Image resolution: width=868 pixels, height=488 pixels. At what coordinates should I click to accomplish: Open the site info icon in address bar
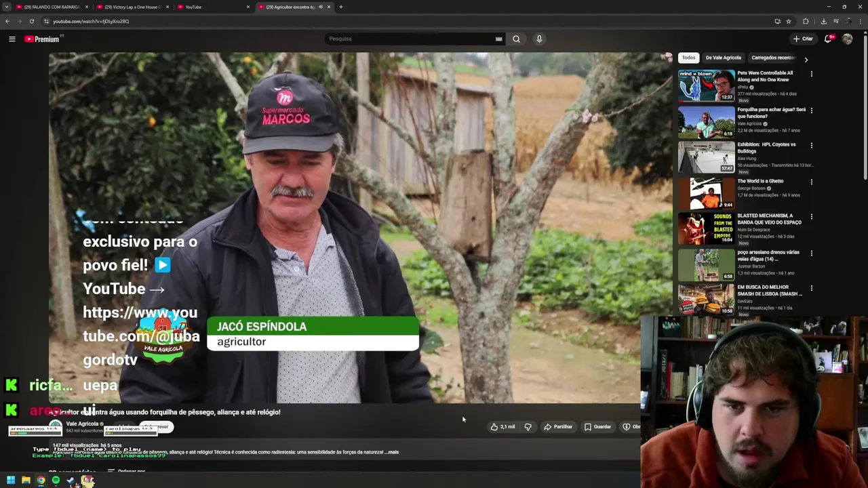(46, 21)
